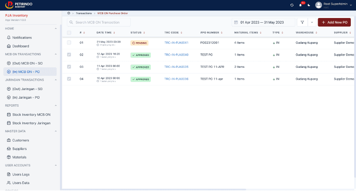Open link TRC-IN-PJA0041
The width and height of the screenshot is (356, 192).
[176, 43]
